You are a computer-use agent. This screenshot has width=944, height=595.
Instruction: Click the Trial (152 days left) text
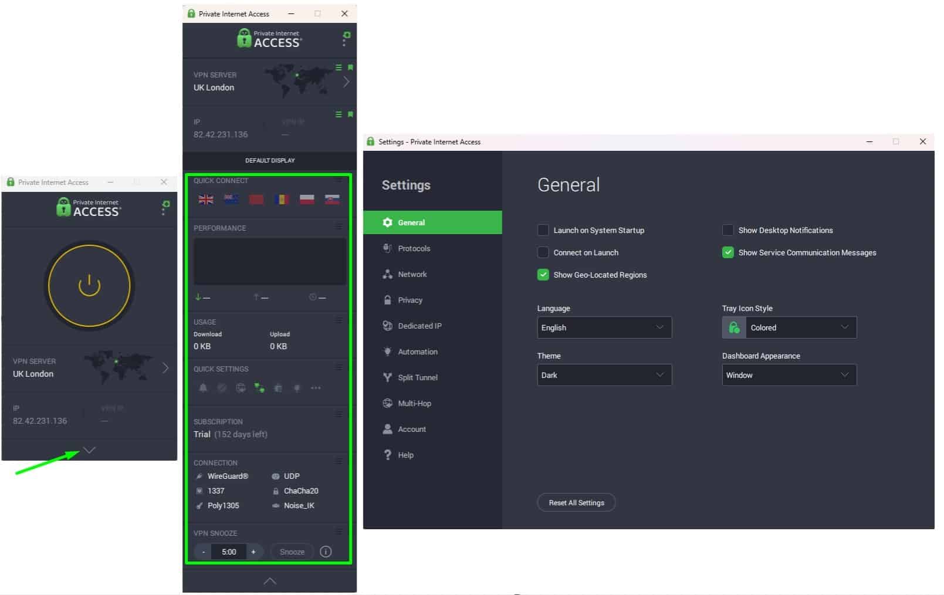[x=231, y=434]
